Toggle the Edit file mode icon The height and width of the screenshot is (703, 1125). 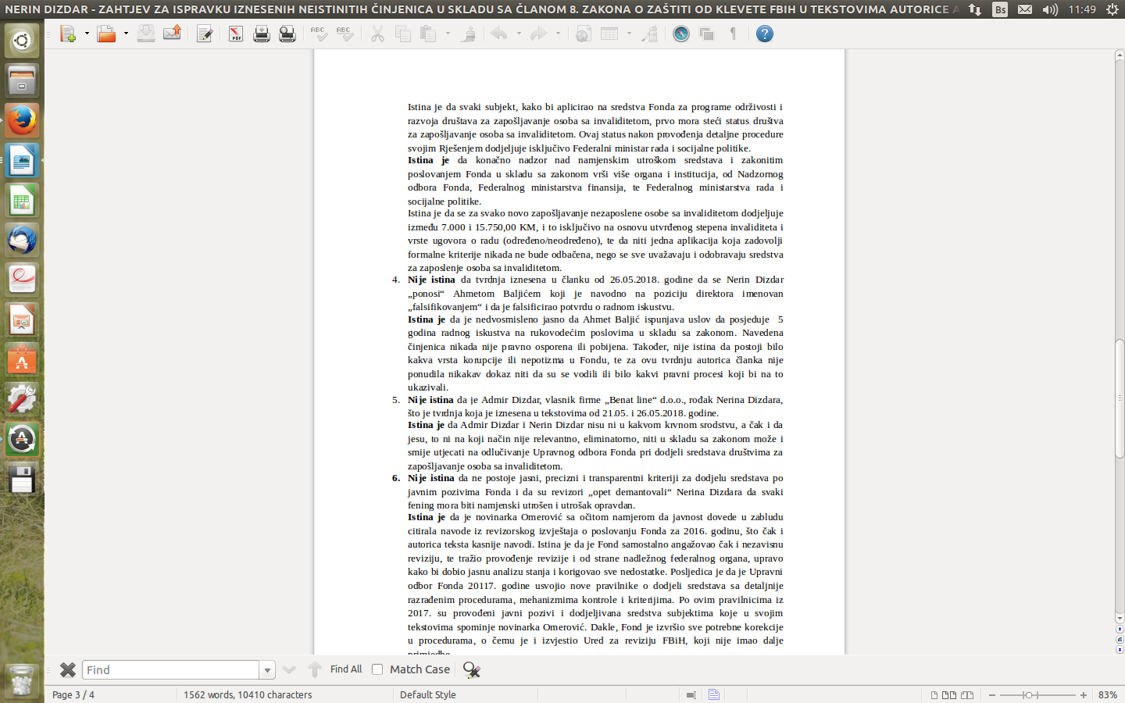point(205,34)
